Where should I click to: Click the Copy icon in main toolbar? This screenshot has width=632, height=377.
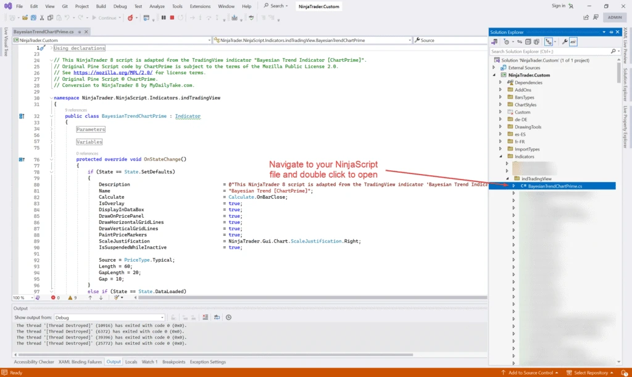[x=51, y=18]
